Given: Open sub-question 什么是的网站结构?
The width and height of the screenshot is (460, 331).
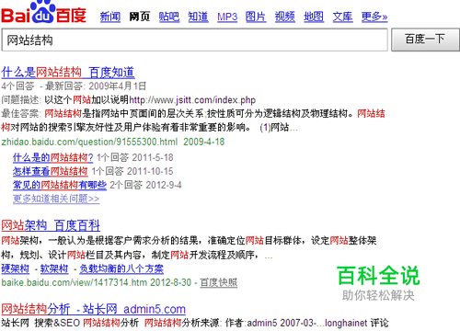Looking at the screenshot, I should point(52,158).
